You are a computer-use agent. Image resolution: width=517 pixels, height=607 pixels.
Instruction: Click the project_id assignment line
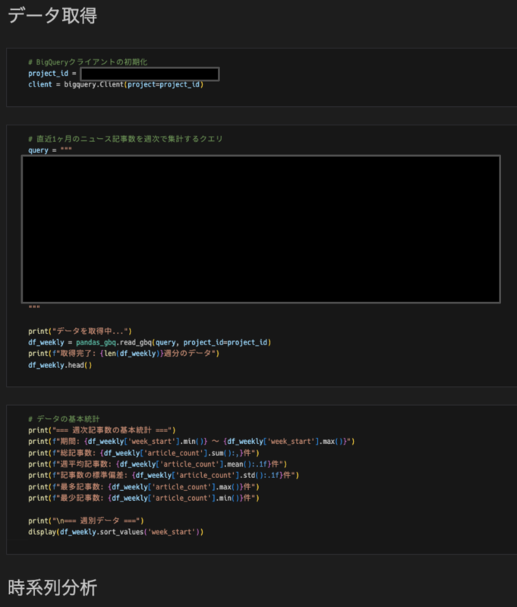click(124, 74)
